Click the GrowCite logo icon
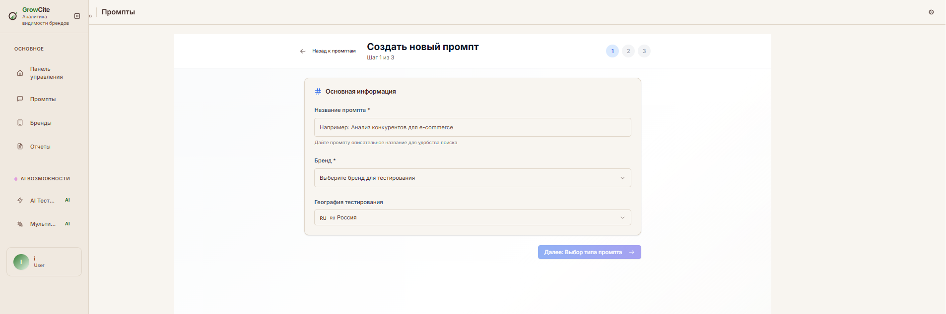 click(x=13, y=16)
